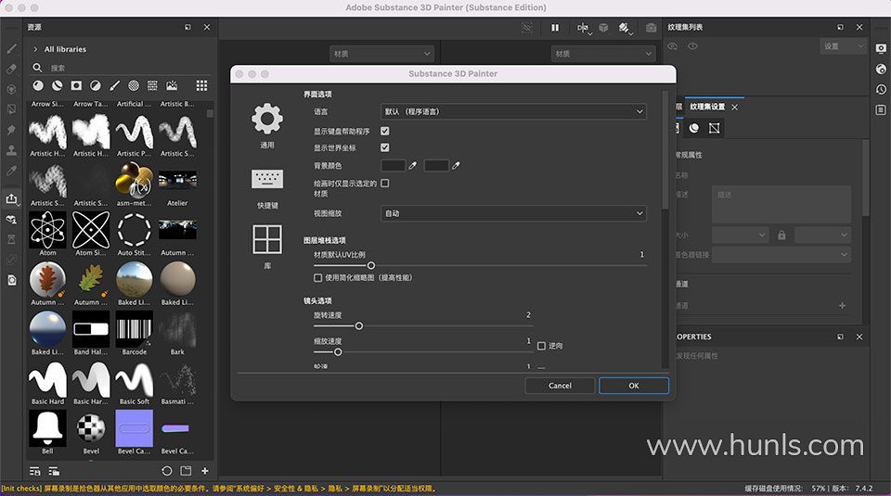Open the left viewport 材质 dropdown
Screen dimensions: 891x496
click(381, 54)
